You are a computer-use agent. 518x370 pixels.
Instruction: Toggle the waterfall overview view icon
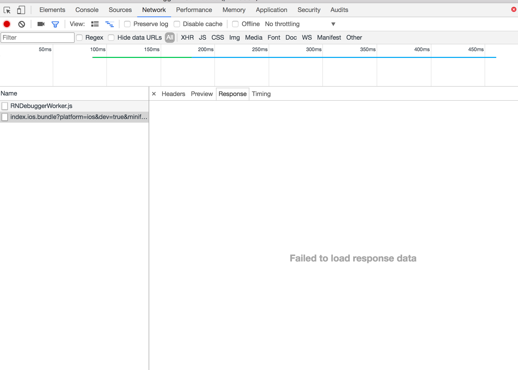[x=110, y=24]
